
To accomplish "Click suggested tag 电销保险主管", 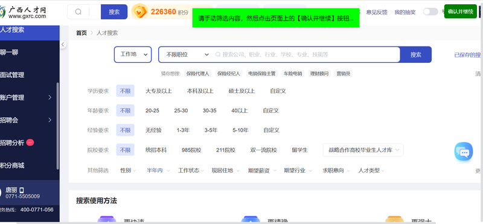I will 262,73.
